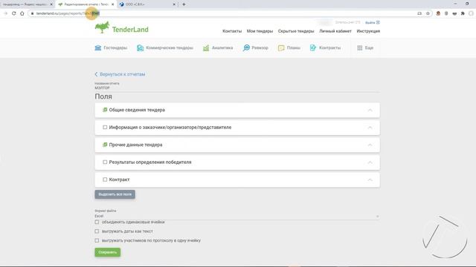Open Инструкция menu item
476x267 pixels.
tap(368, 31)
